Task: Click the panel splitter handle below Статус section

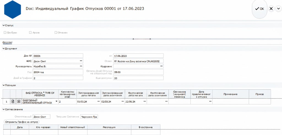Action: [x=142, y=39]
